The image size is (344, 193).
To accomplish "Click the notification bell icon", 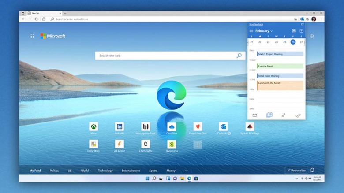I will [312, 170].
